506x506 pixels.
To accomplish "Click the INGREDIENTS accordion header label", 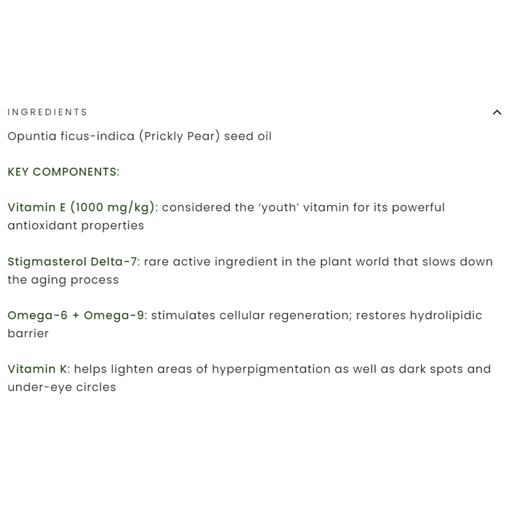I will pos(47,112).
